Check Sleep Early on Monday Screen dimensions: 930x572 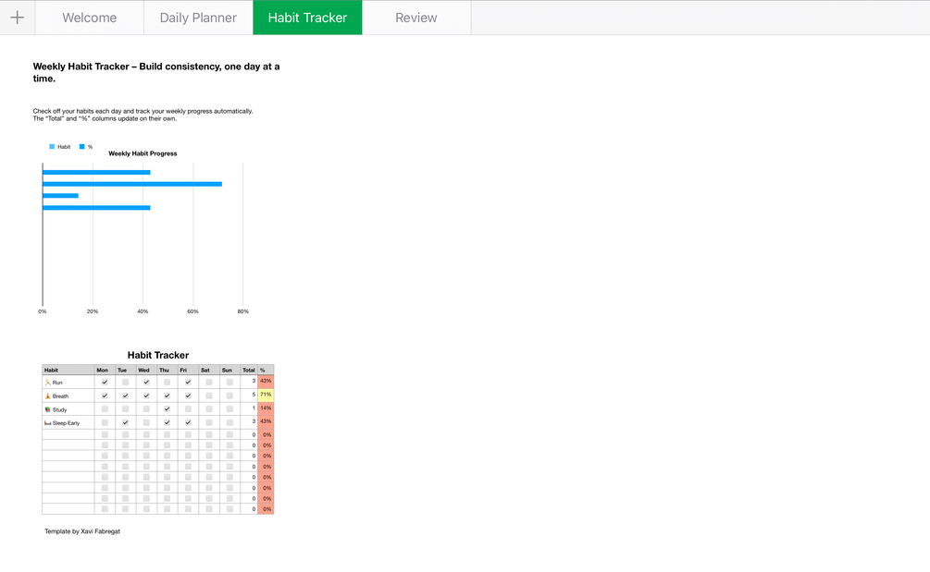[x=105, y=423]
